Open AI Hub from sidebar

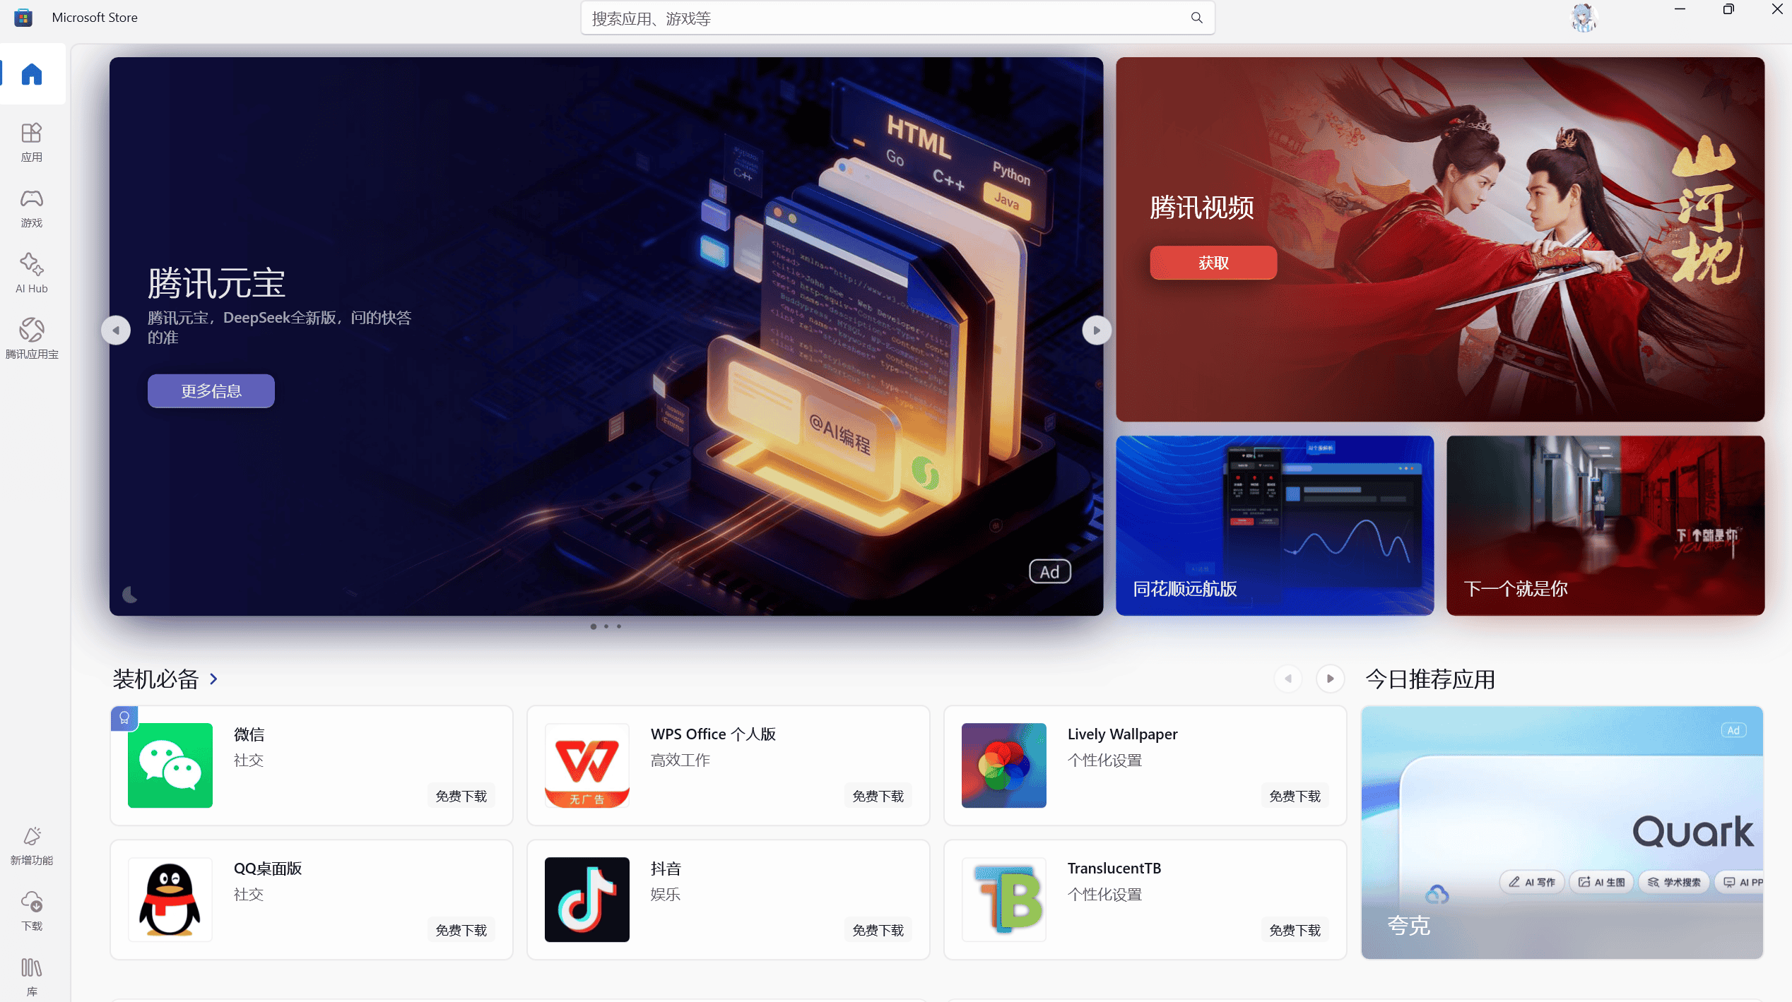click(x=32, y=273)
